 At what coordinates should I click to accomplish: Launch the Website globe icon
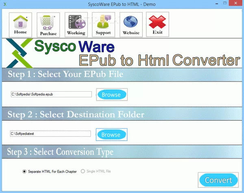point(131,25)
